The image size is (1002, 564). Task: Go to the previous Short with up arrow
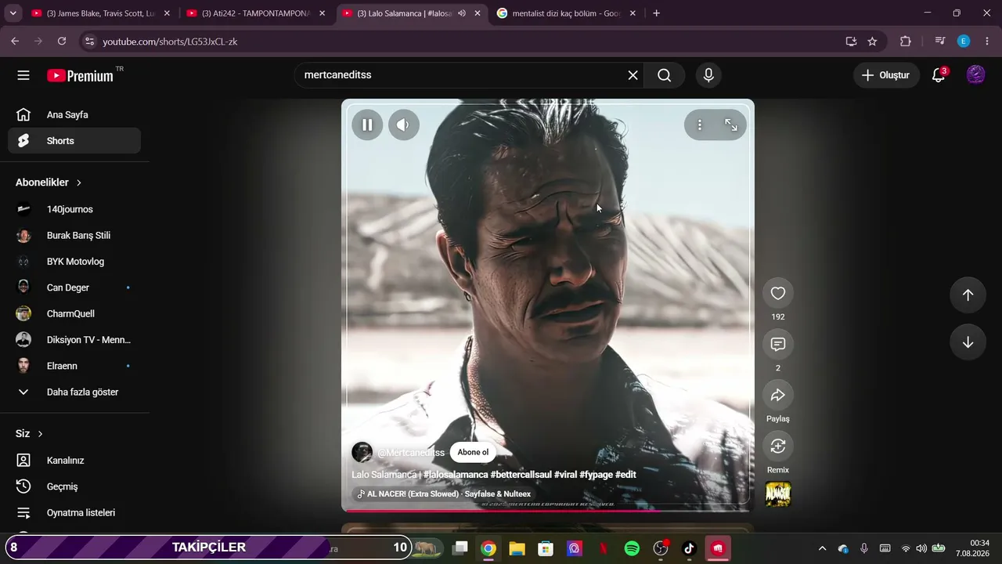[x=968, y=295]
